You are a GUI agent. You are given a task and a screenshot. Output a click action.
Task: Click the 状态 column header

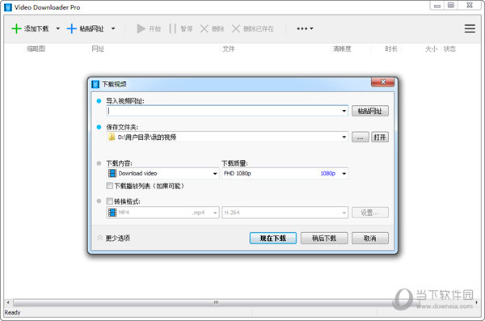coord(449,49)
